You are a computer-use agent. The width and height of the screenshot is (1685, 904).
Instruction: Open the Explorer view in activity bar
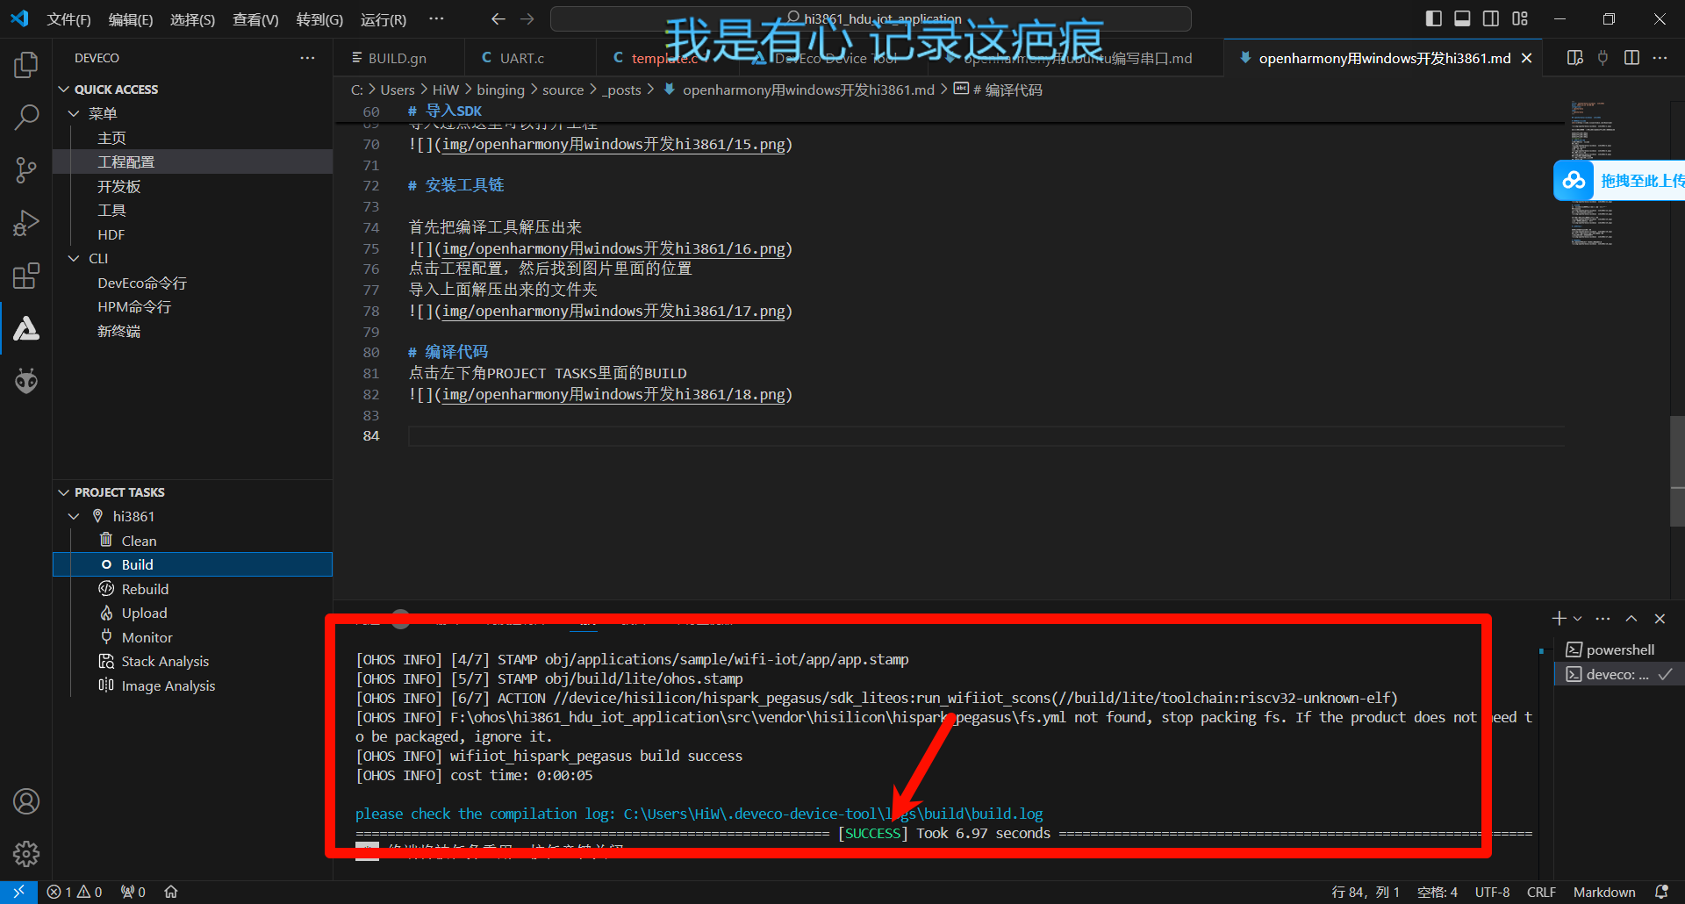(x=26, y=64)
